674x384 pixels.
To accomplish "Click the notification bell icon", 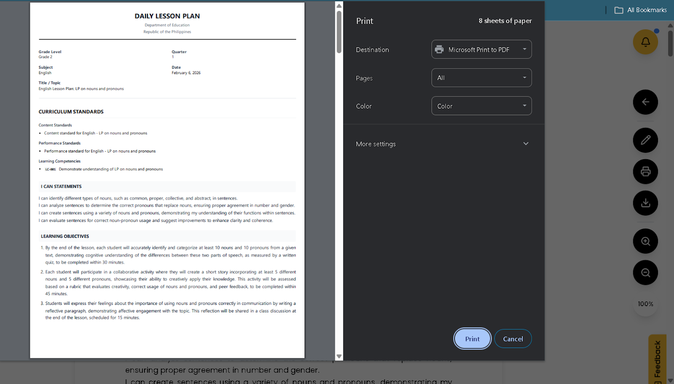I will (645, 42).
